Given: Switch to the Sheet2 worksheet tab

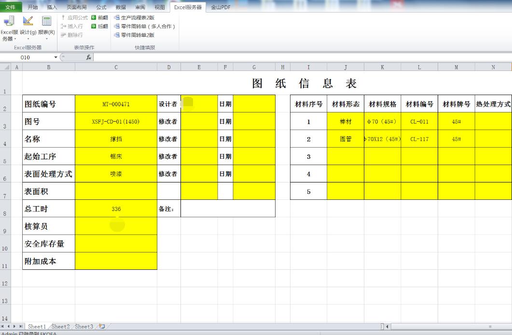Looking at the screenshot, I should (x=60, y=327).
